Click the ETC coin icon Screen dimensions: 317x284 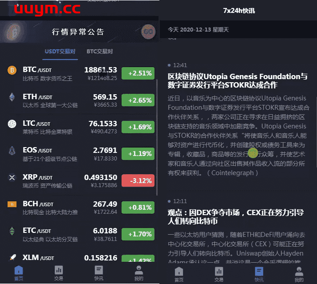tap(12, 231)
